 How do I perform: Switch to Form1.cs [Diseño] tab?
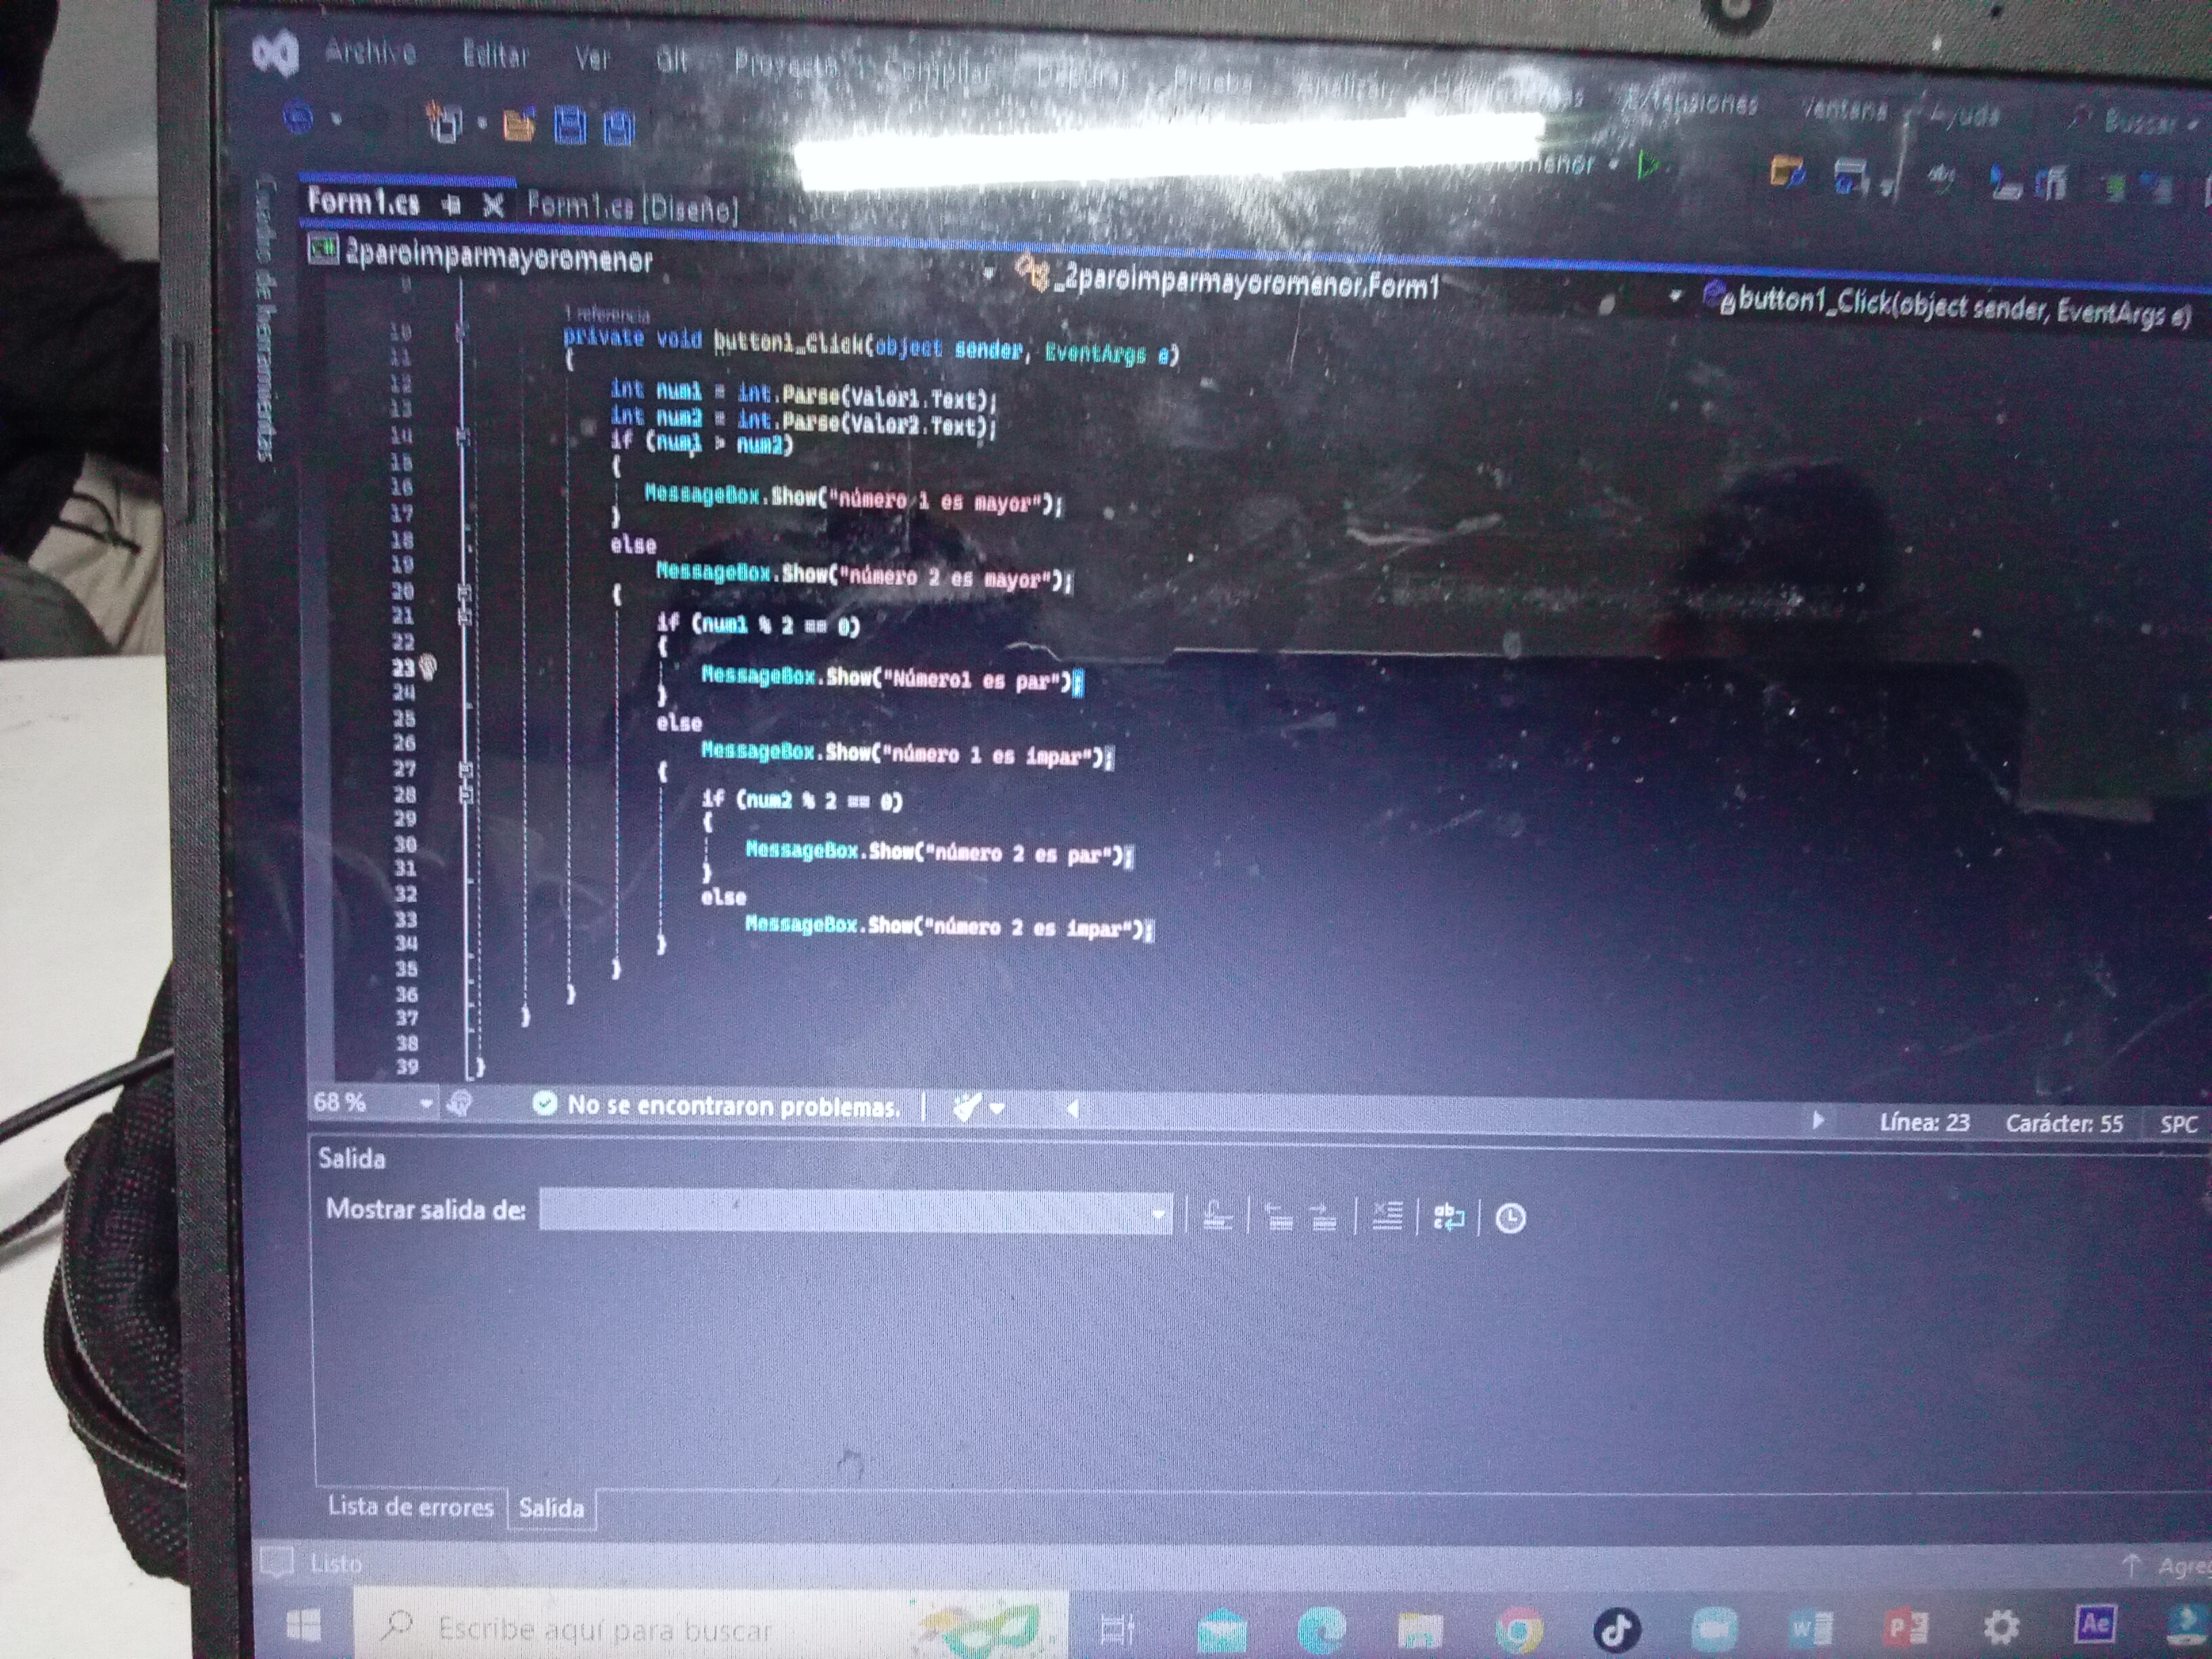tap(632, 208)
